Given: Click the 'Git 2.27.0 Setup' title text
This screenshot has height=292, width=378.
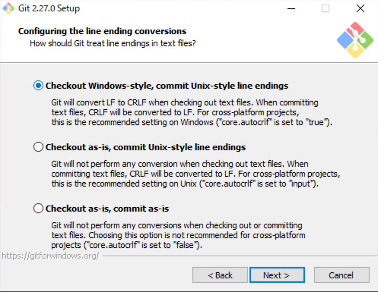Looking at the screenshot, I should [49, 8].
